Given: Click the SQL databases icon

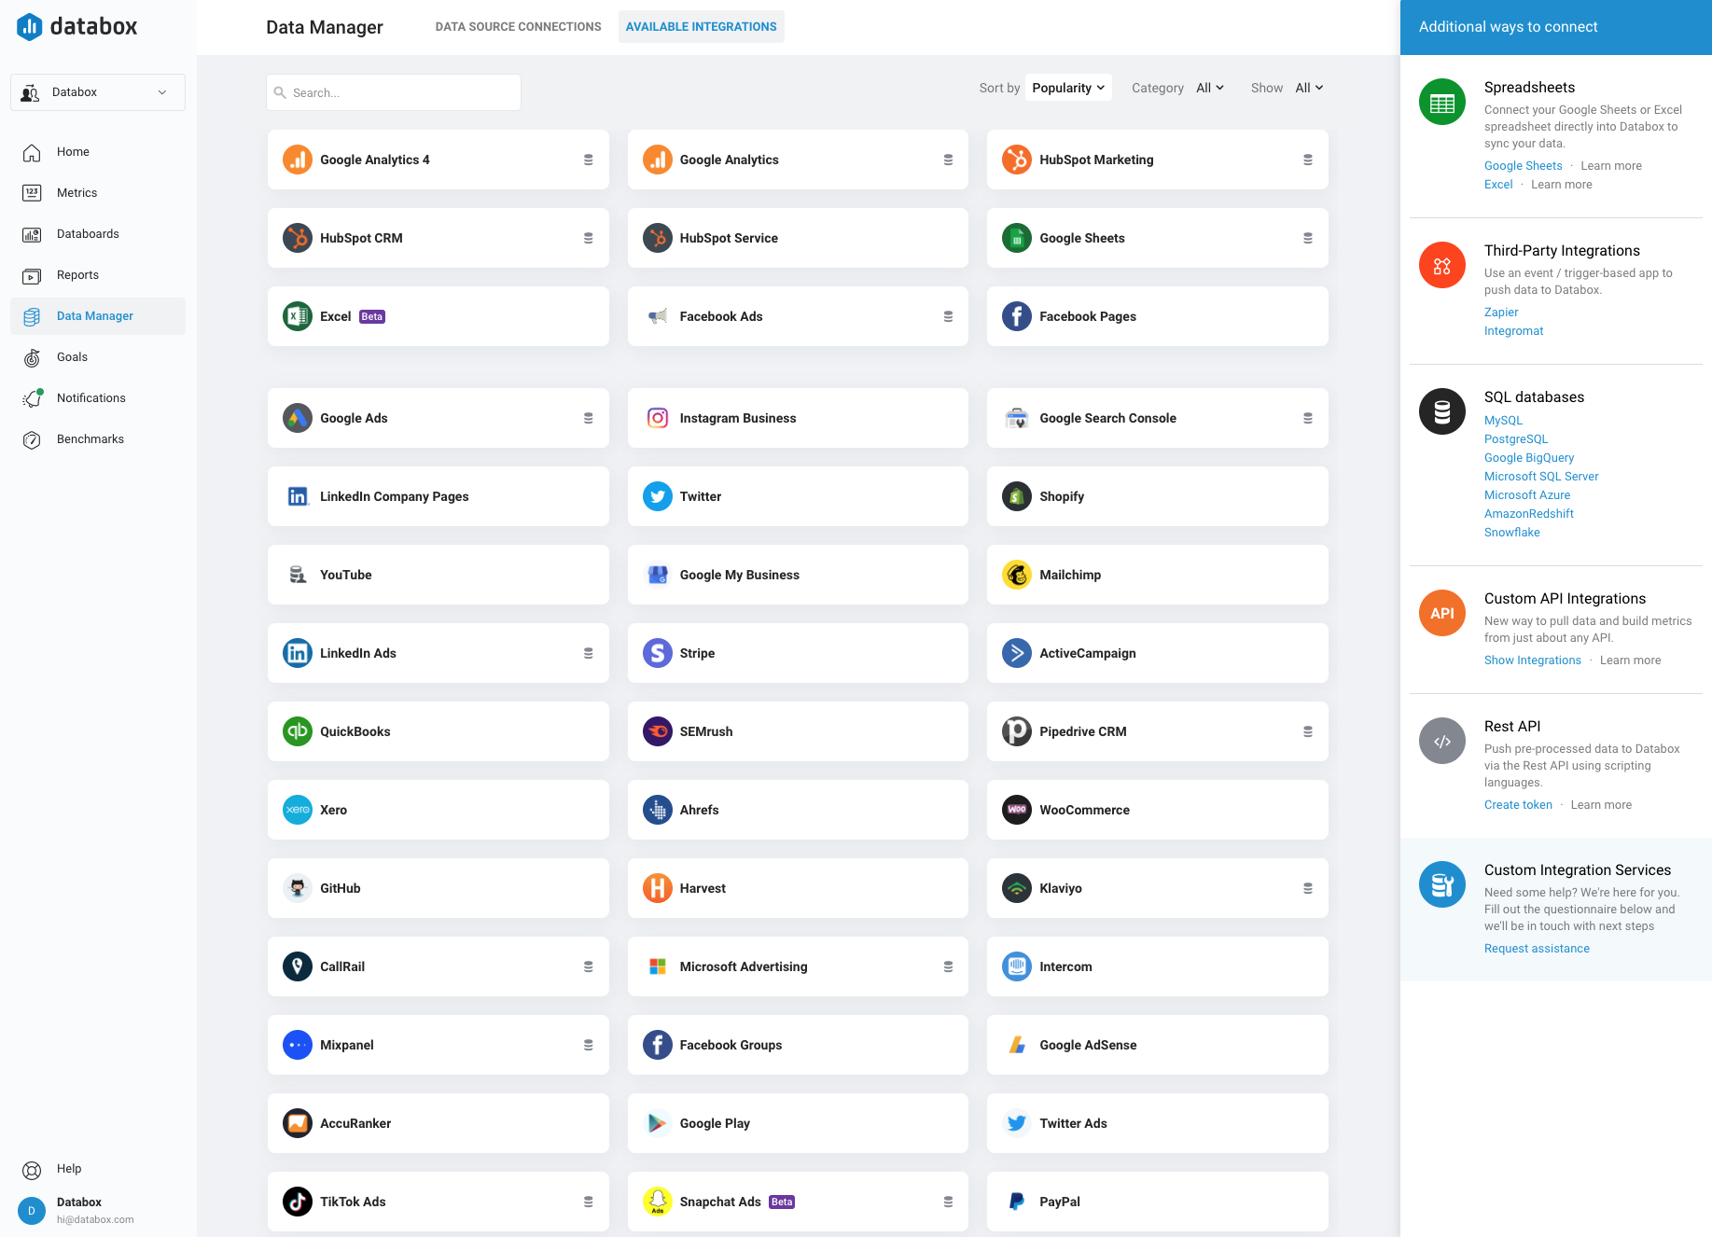Looking at the screenshot, I should [1442, 412].
